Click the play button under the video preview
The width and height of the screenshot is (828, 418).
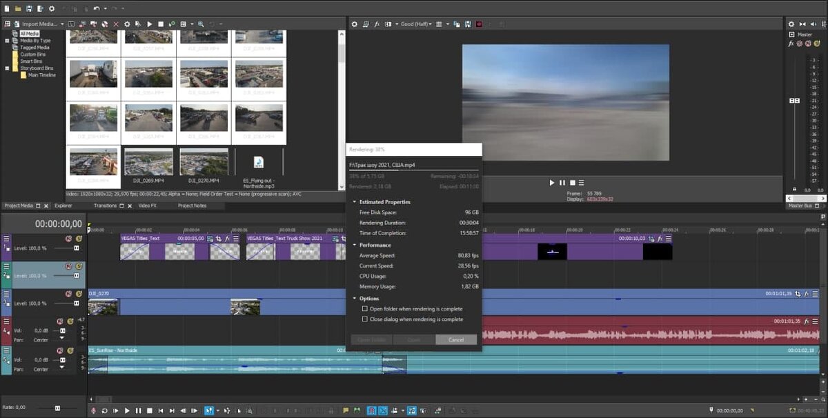551,183
